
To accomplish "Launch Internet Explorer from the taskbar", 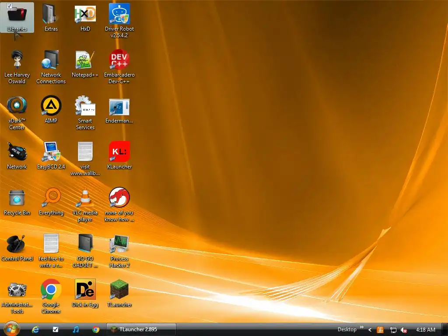I will (x=35, y=329).
